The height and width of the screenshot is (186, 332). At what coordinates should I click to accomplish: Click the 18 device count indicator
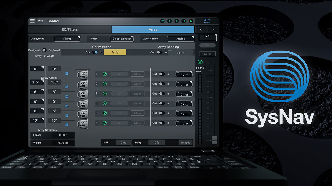coord(184,21)
